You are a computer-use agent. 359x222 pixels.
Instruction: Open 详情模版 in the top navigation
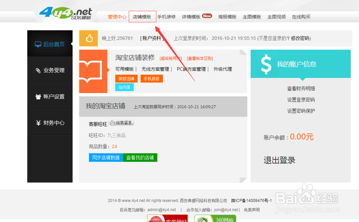click(x=191, y=17)
